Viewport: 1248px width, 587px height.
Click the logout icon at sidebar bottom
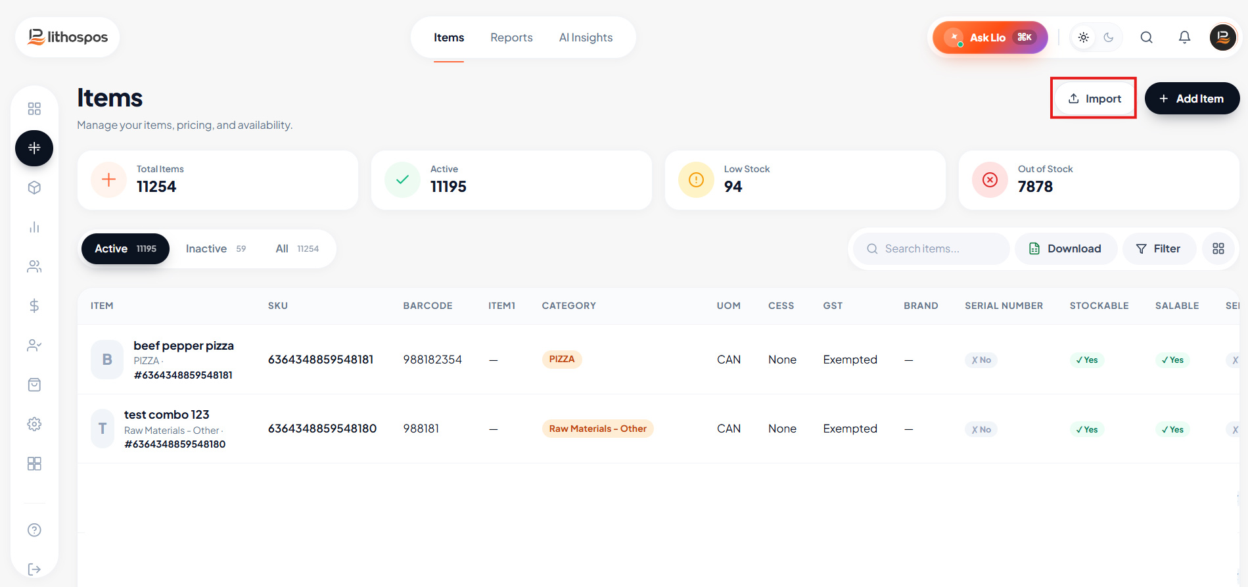point(34,569)
